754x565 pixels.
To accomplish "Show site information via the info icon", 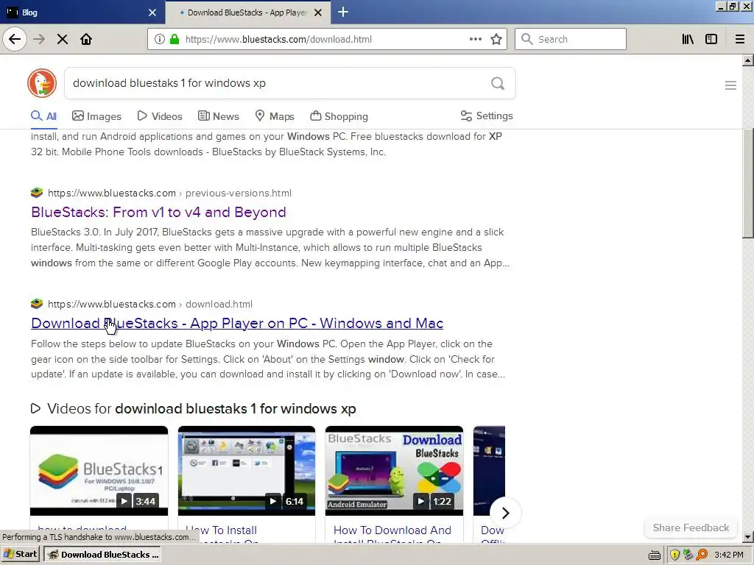I will click(x=160, y=39).
